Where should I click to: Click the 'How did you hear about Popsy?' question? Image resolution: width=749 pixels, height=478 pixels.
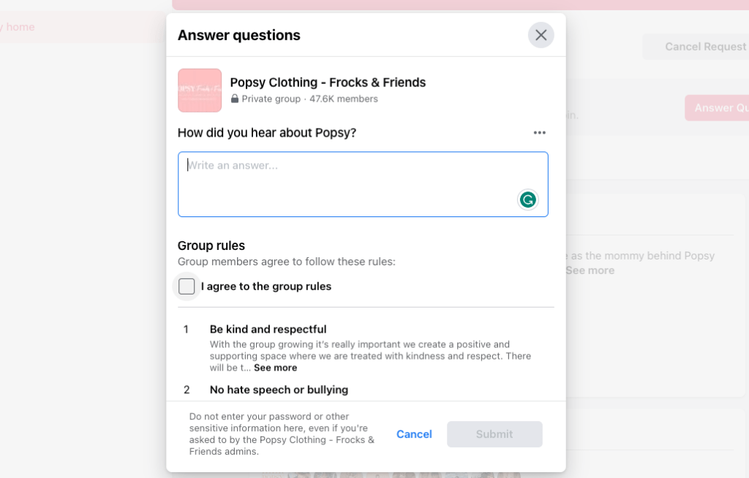[x=267, y=132]
